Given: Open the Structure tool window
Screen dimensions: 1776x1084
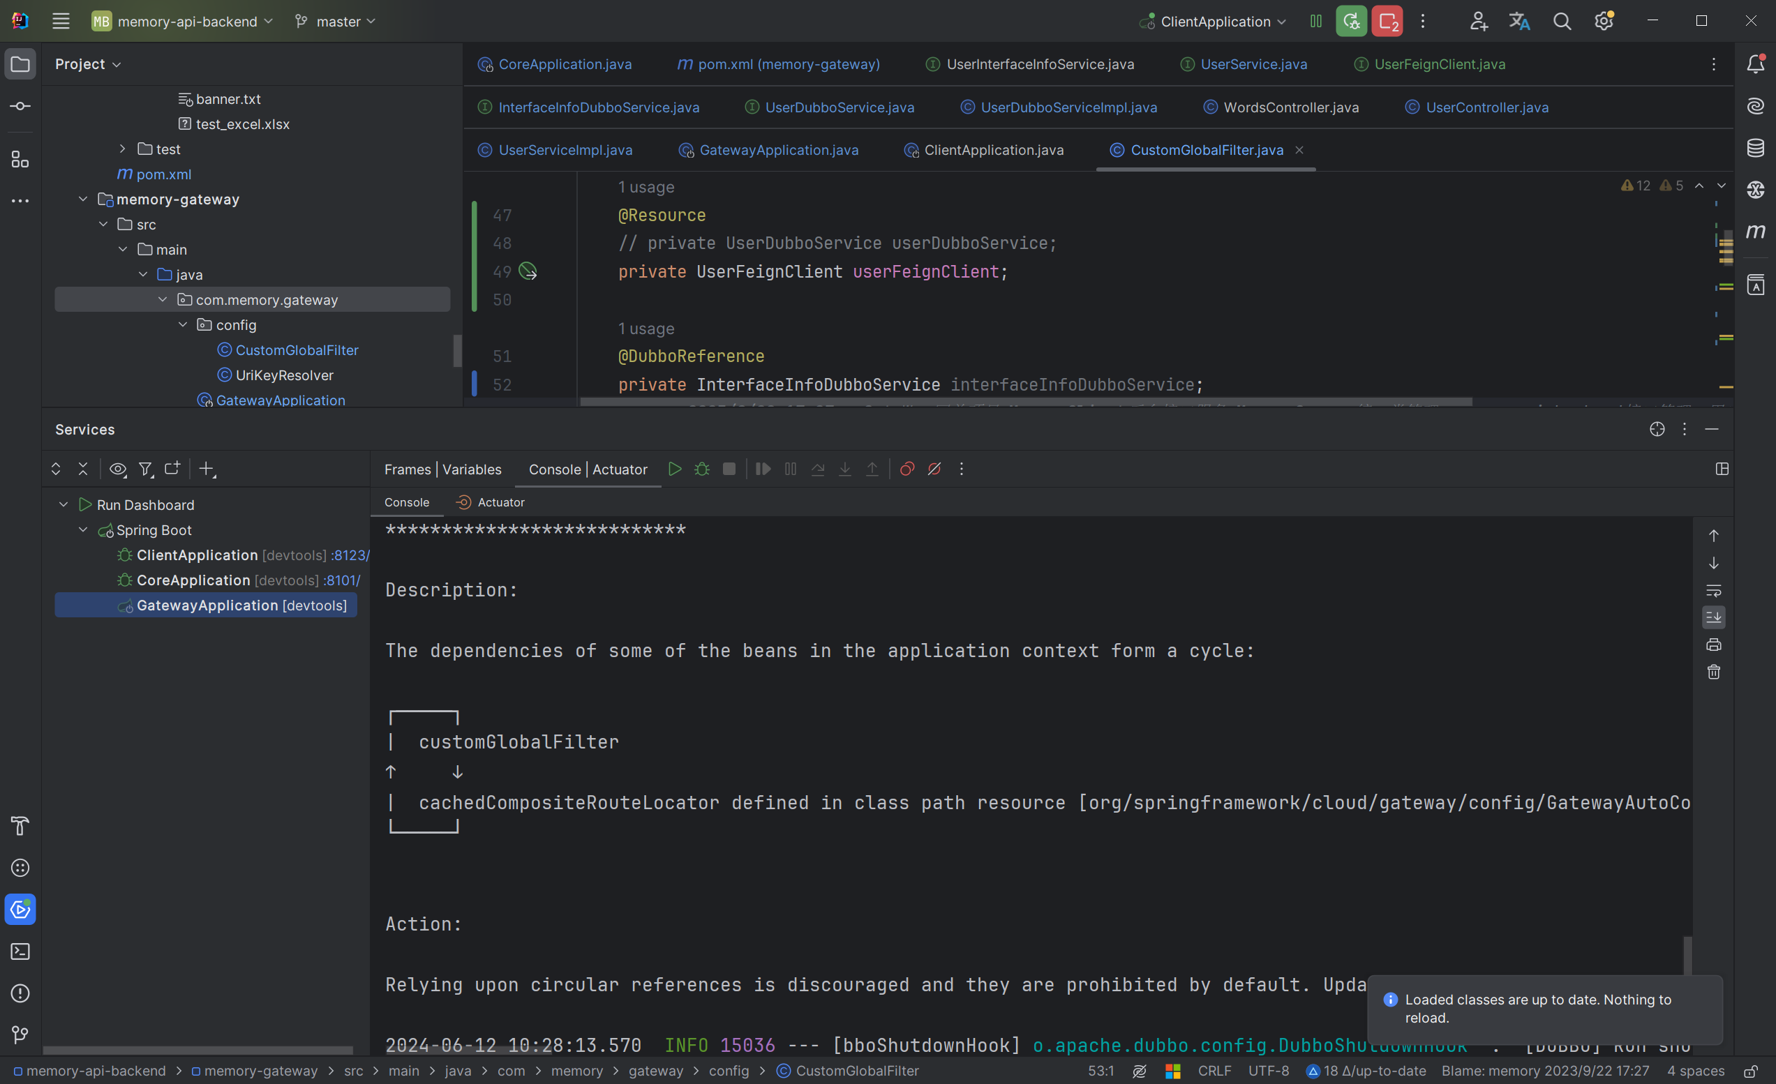Looking at the screenshot, I should coord(20,159).
